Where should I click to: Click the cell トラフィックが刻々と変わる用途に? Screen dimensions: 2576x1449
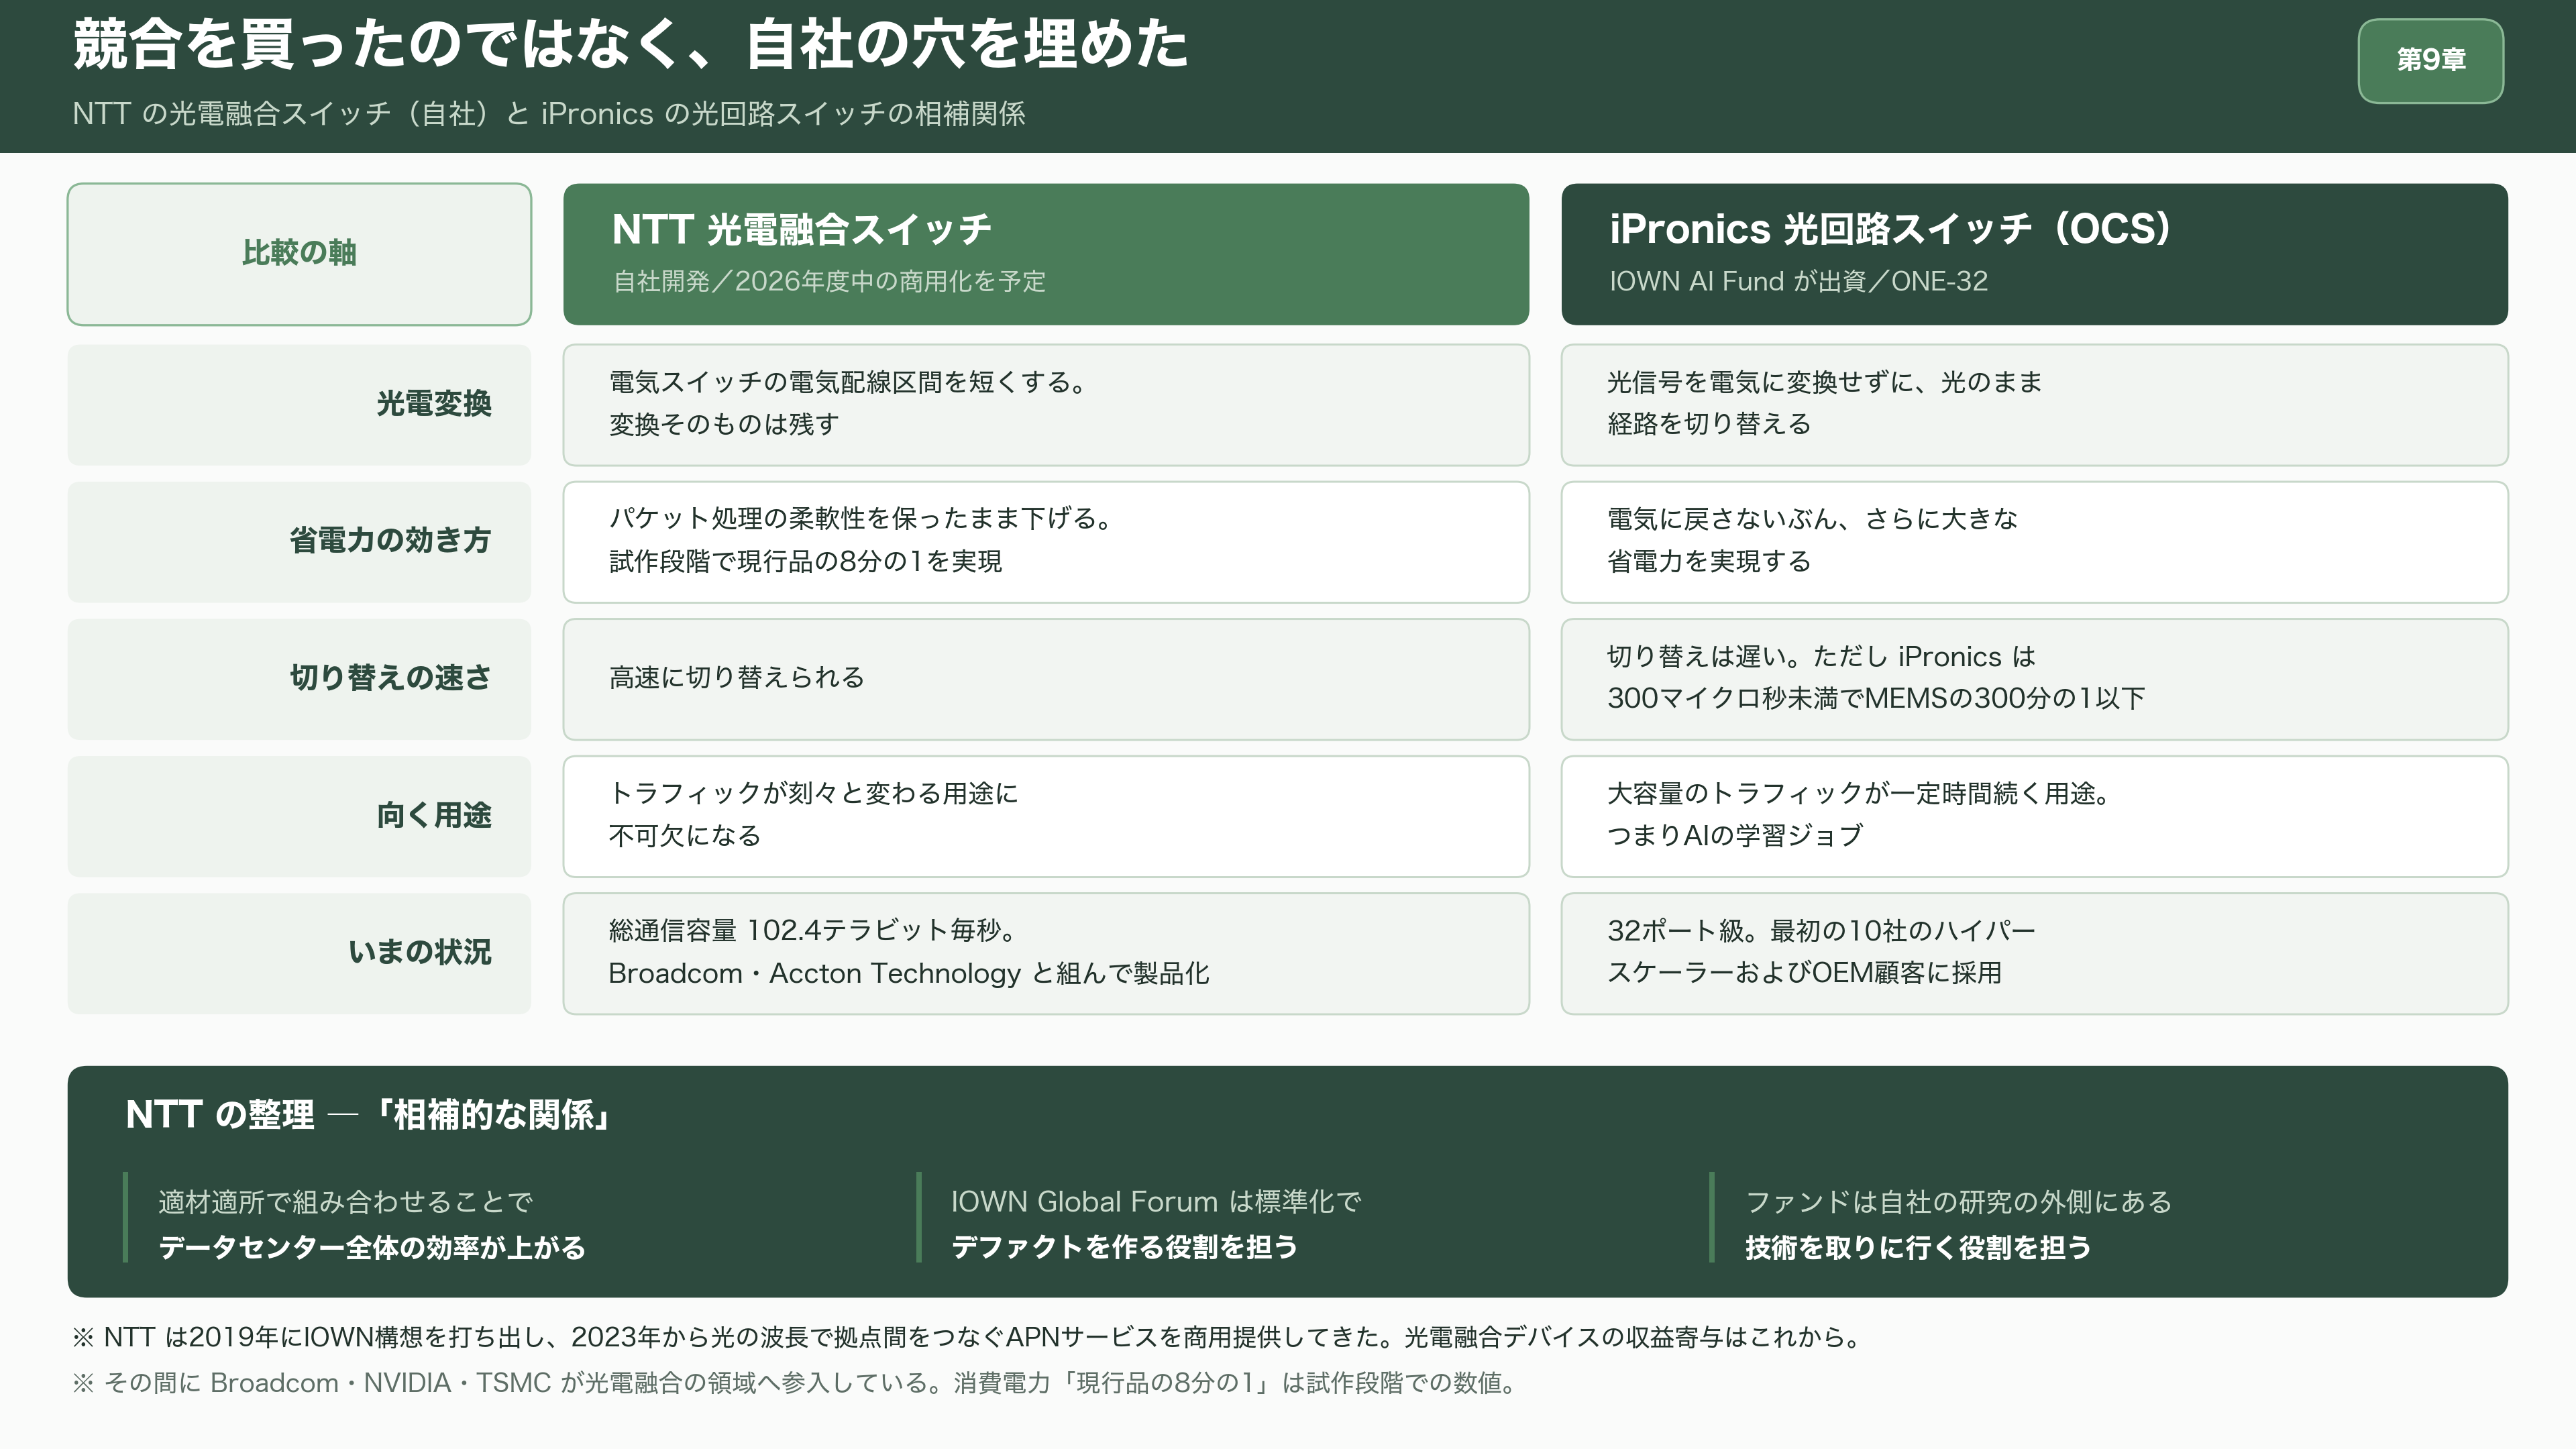click(1046, 816)
